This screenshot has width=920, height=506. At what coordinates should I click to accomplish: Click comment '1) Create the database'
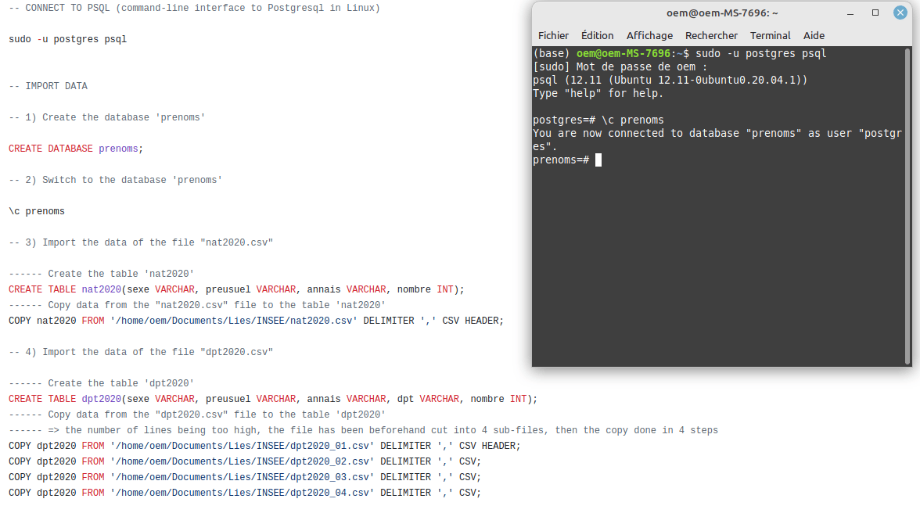[106, 117]
